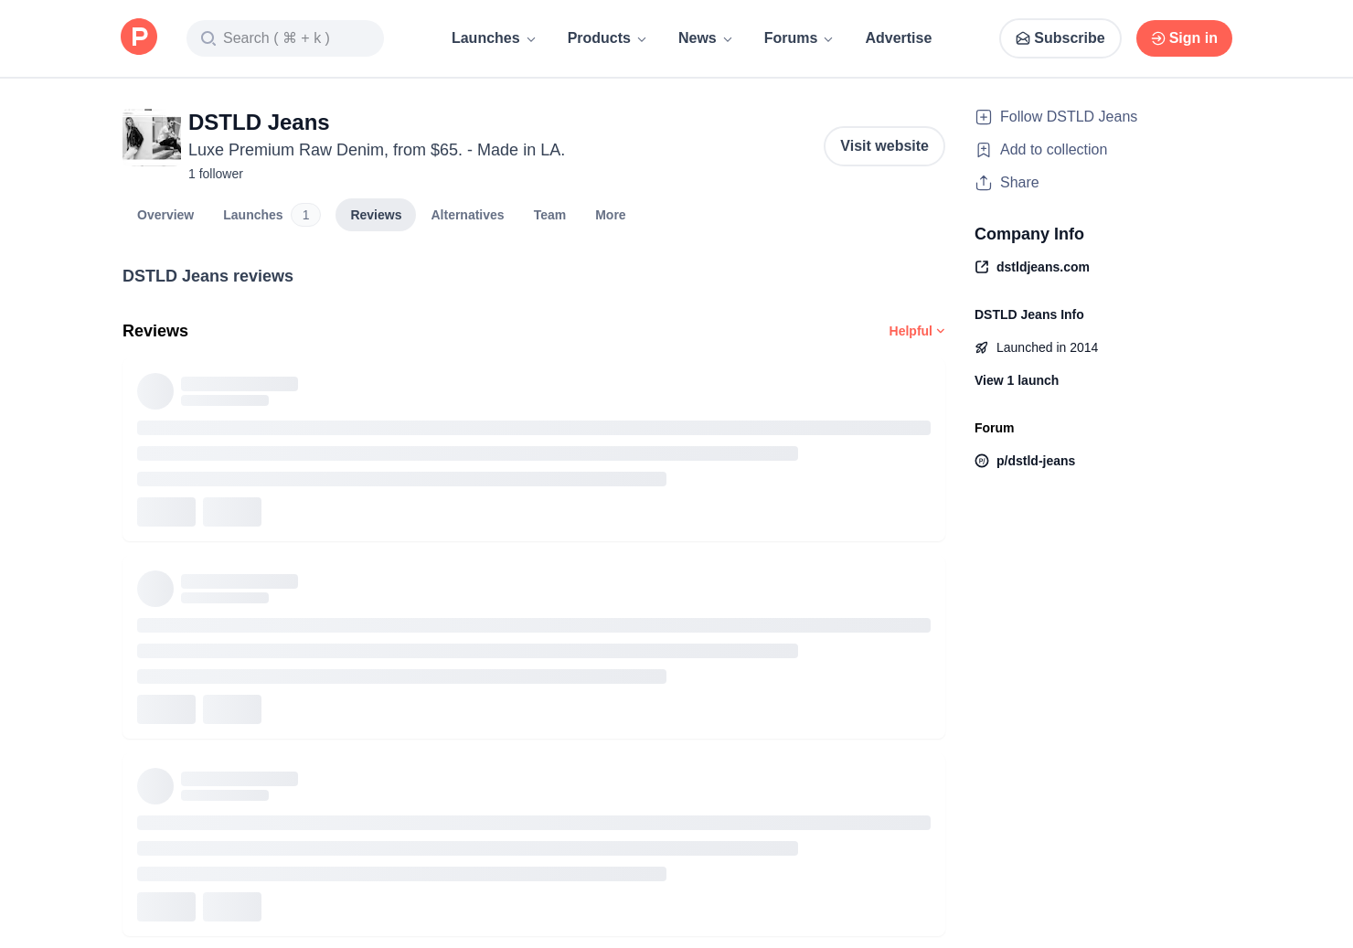Click the rocket icon next to Launched in 2014

[982, 347]
